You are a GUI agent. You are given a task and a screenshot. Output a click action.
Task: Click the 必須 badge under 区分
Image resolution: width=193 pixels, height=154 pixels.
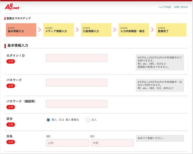point(11,124)
